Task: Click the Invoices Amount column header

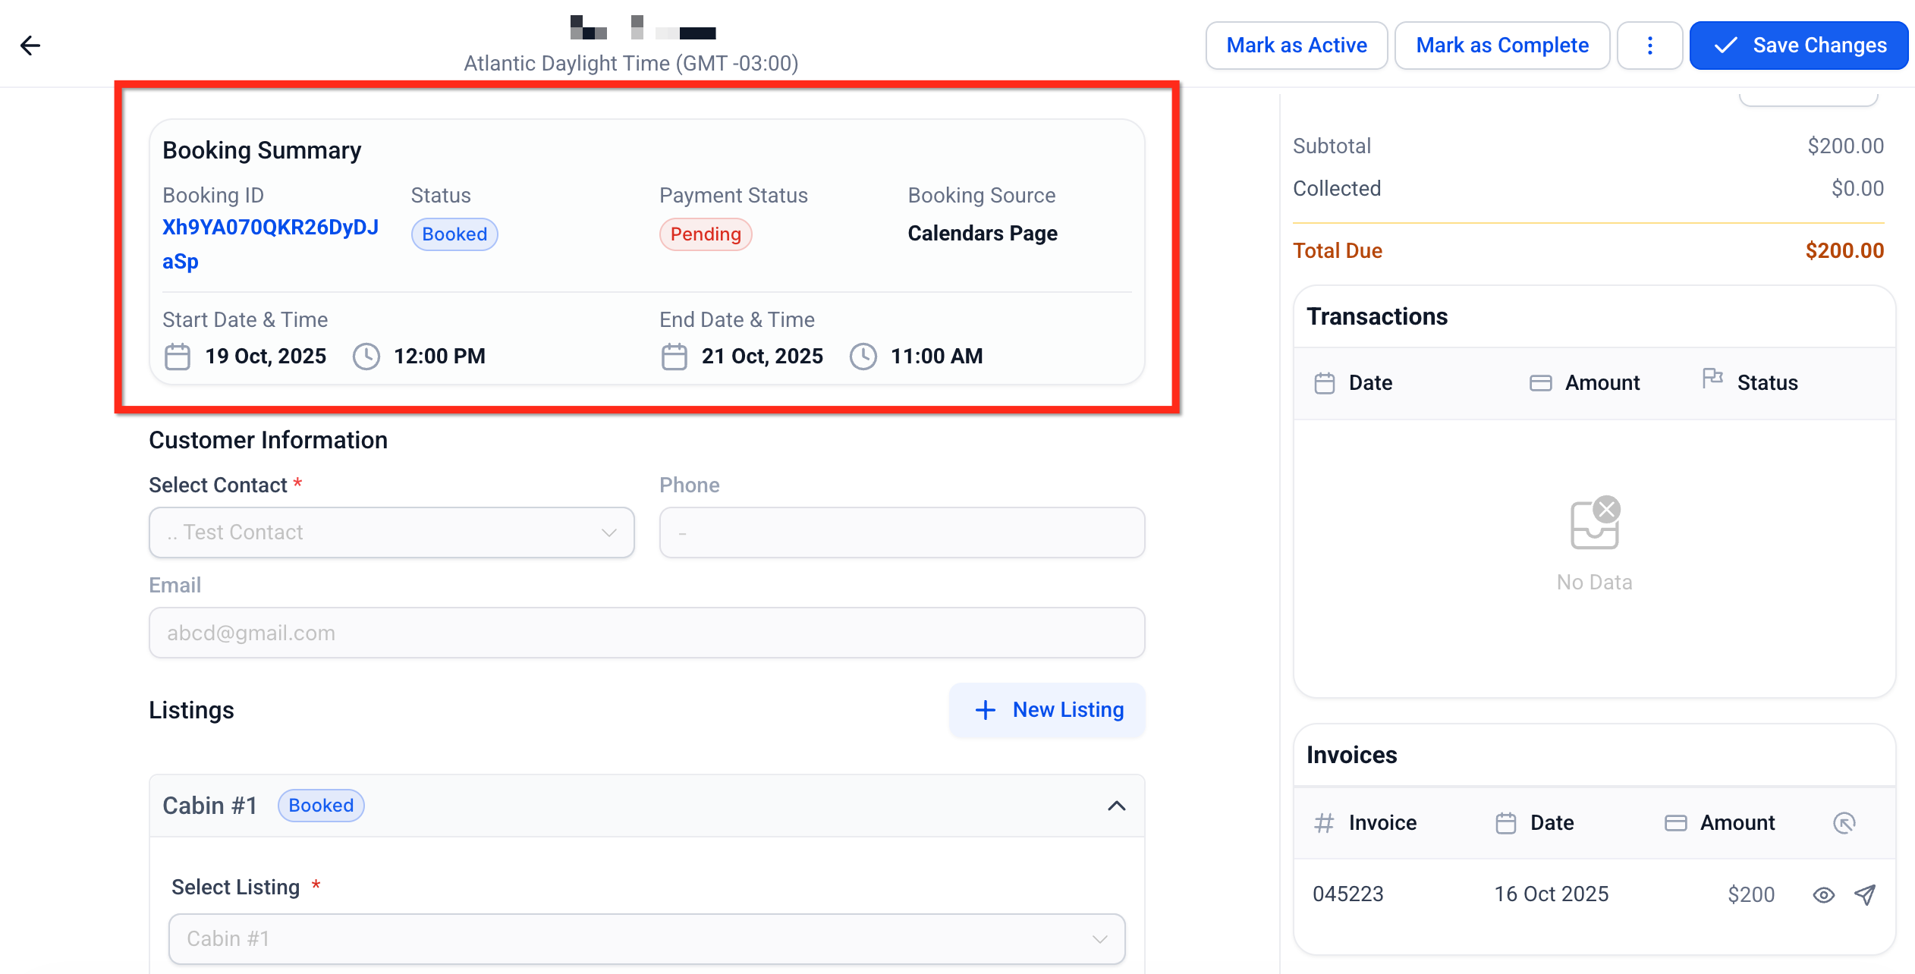Action: pyautogui.click(x=1736, y=823)
